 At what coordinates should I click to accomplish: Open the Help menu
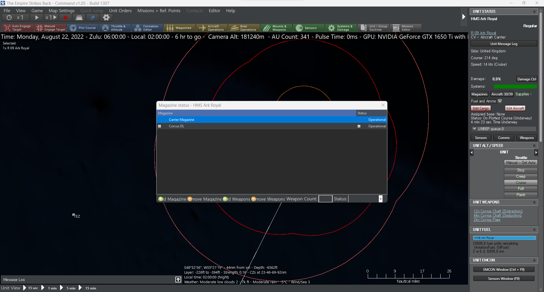(x=231, y=11)
